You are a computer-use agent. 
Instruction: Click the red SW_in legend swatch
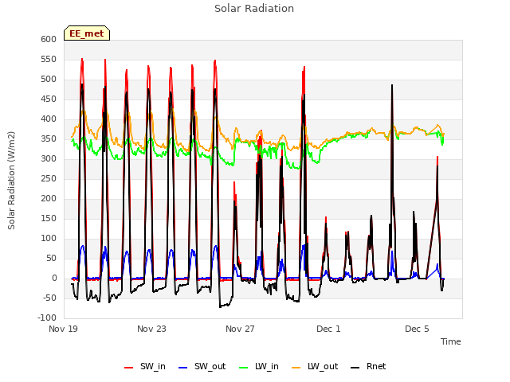(x=129, y=368)
